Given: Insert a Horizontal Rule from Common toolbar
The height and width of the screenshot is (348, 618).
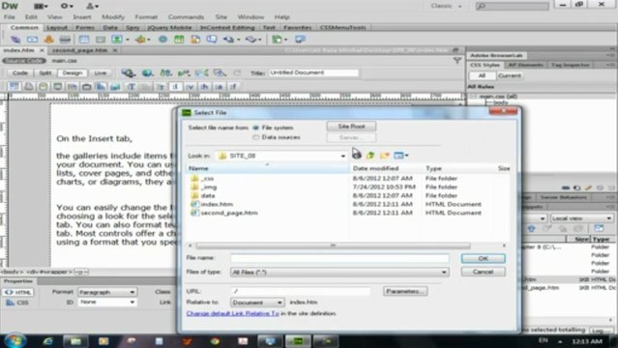Looking at the screenshot, I should 65,40.
